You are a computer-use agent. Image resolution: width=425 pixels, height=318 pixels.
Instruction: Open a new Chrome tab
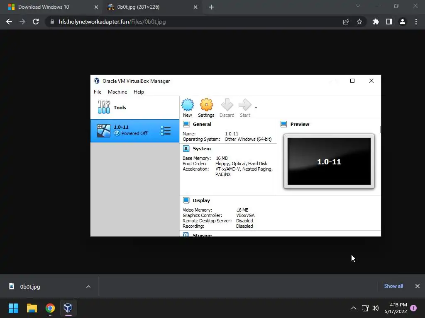[x=211, y=7]
